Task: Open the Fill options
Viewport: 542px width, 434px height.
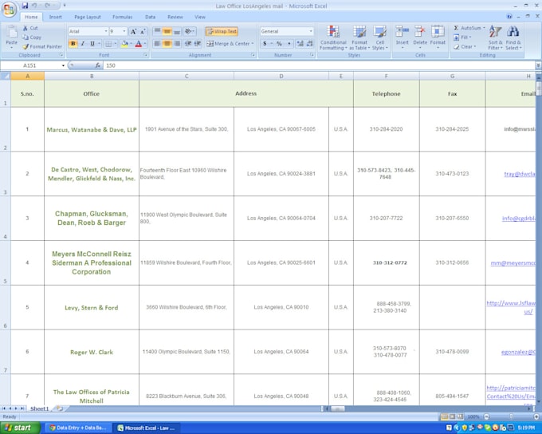Action: tap(462, 37)
